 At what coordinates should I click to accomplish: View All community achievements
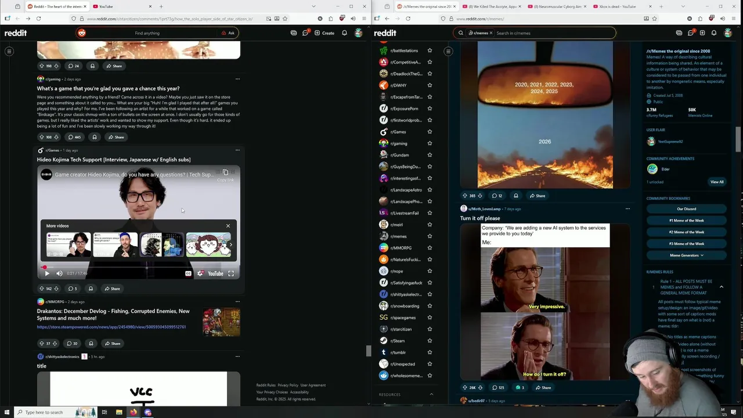point(717,182)
